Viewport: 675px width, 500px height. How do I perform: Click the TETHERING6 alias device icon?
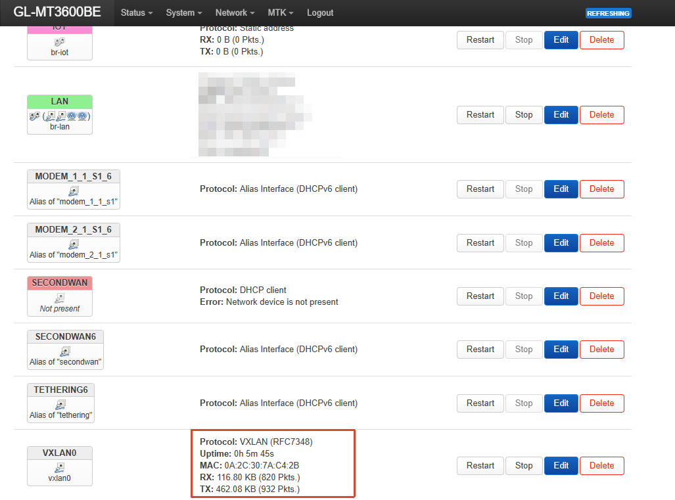[60, 405]
